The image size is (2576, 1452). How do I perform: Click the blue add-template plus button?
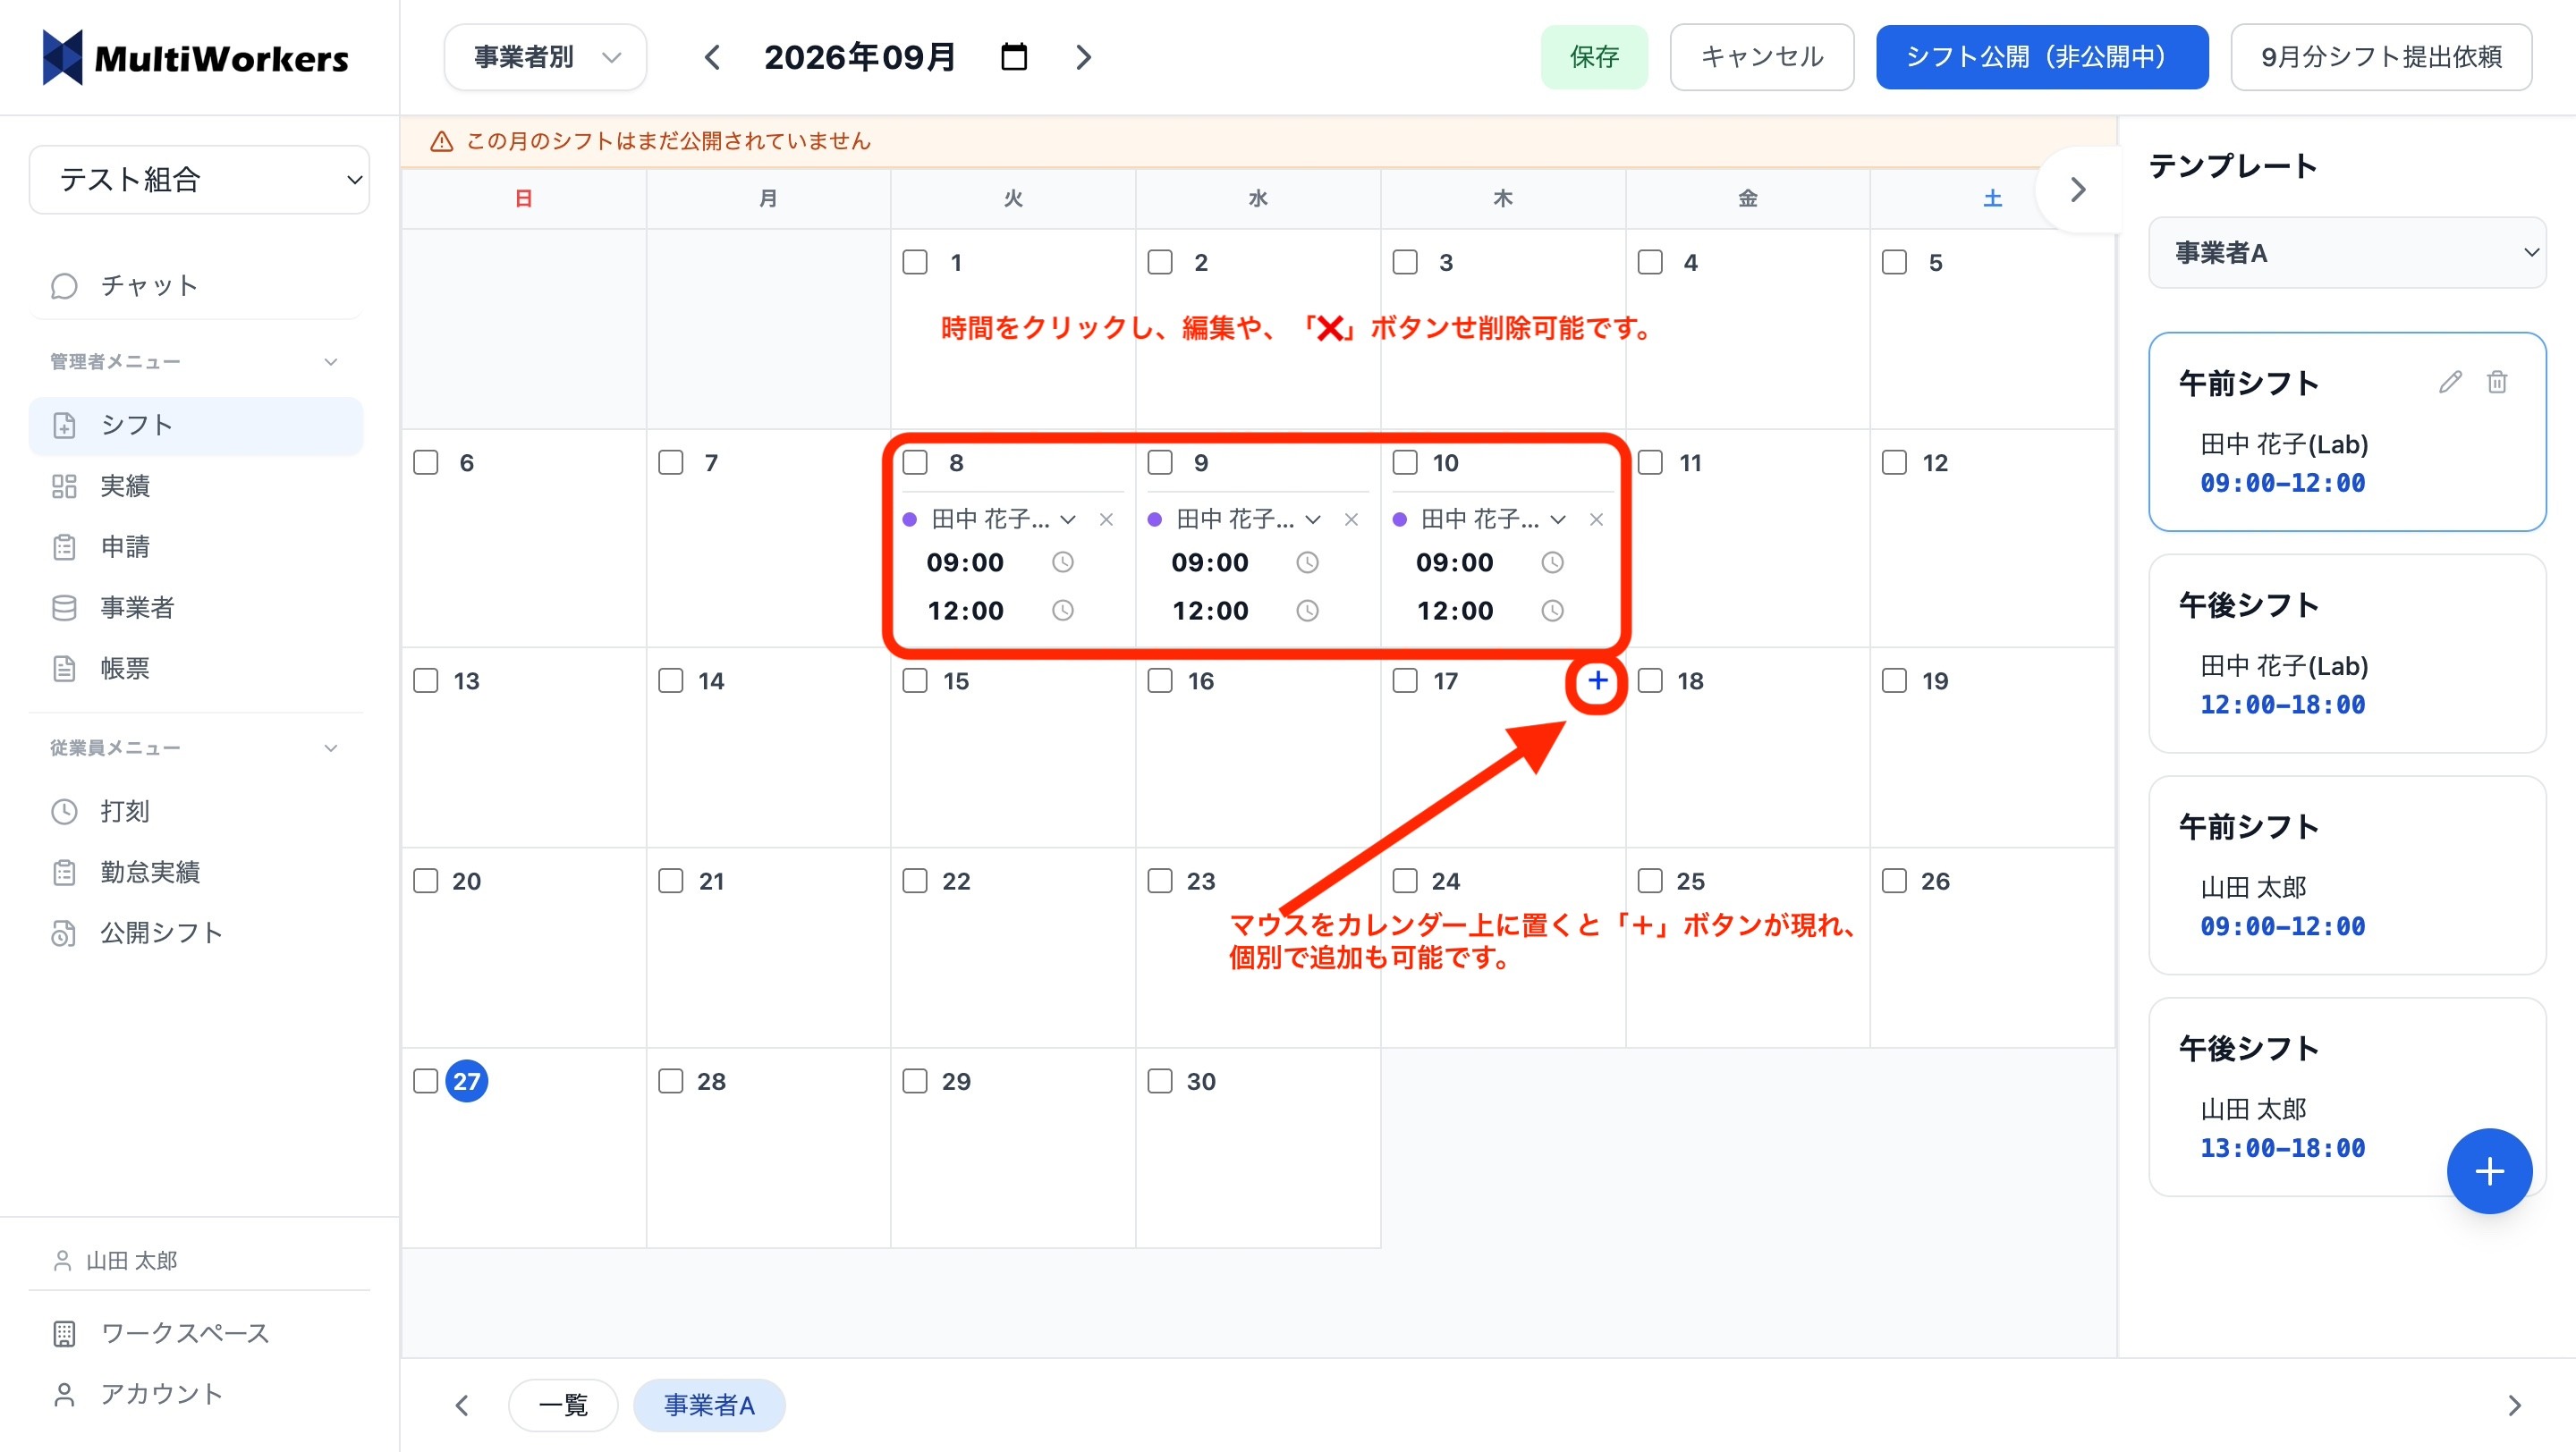tap(2489, 1170)
